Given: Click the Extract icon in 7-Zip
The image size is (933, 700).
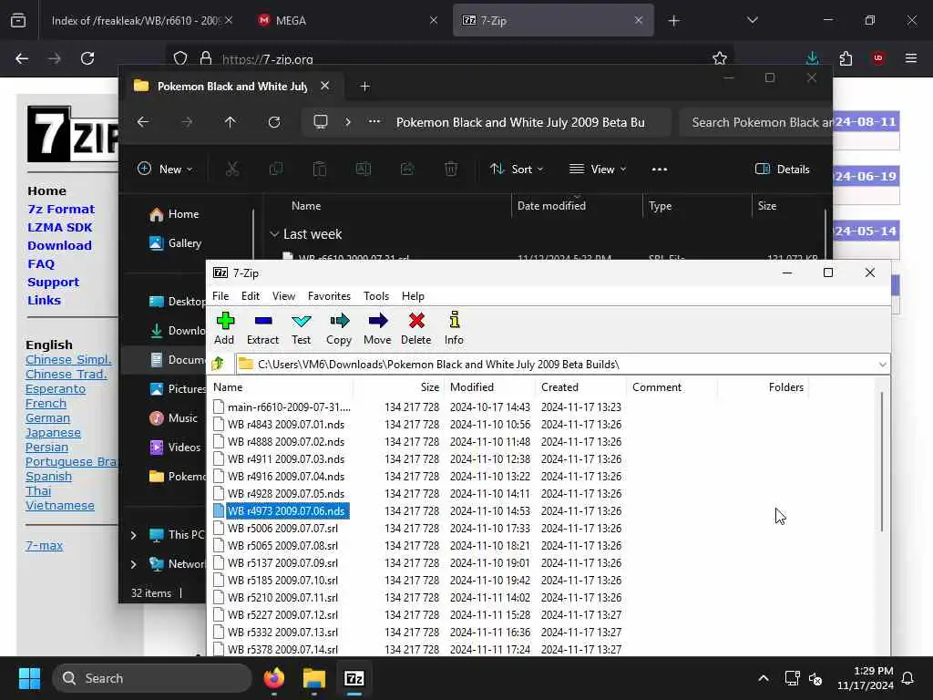Looking at the screenshot, I should (x=262, y=328).
